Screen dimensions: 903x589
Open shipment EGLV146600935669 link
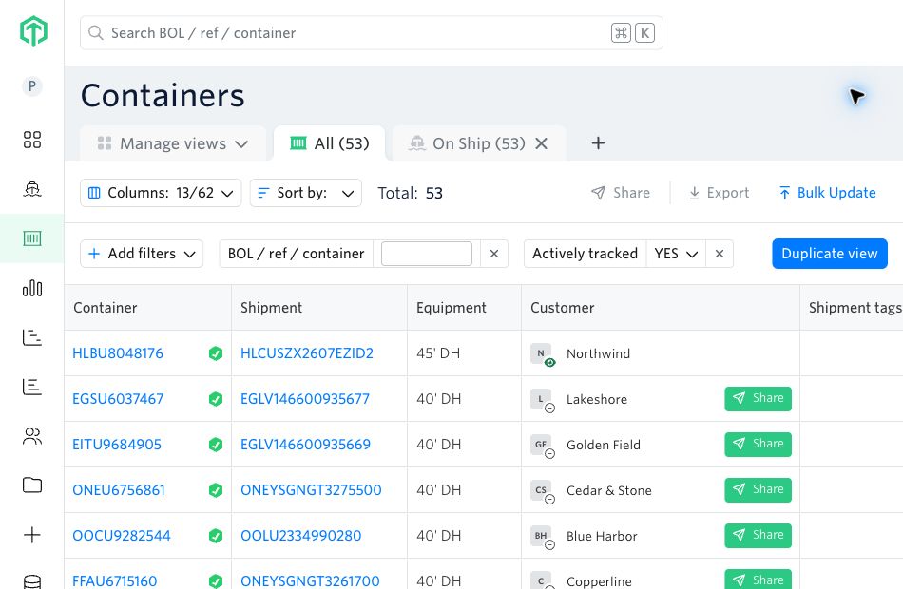[x=305, y=444]
